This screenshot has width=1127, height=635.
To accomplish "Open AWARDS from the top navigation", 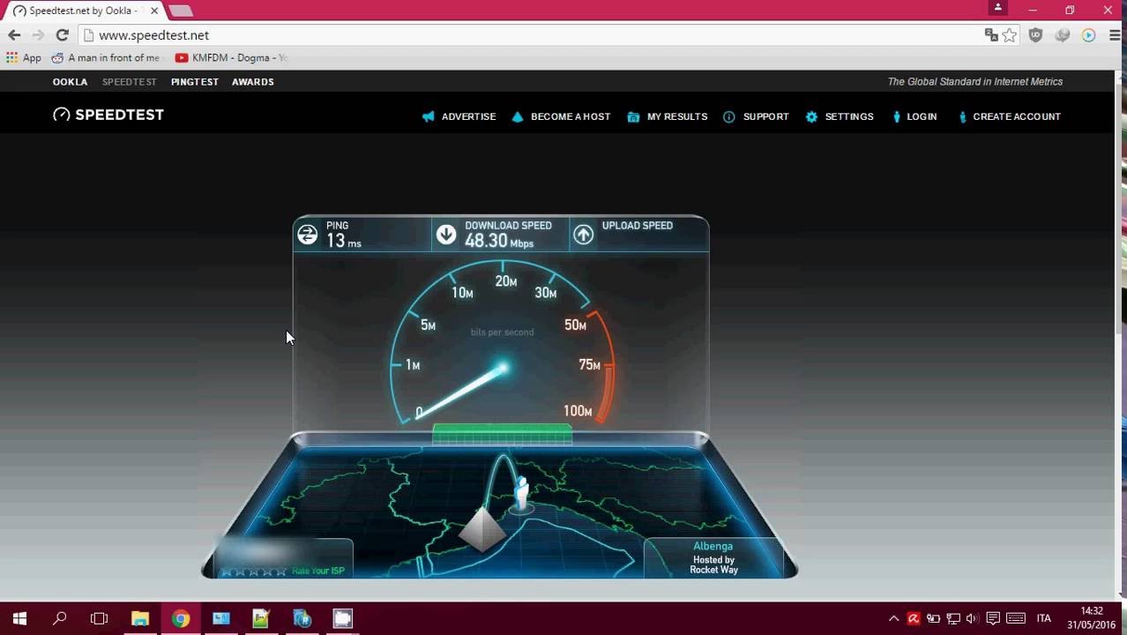I will tap(253, 81).
